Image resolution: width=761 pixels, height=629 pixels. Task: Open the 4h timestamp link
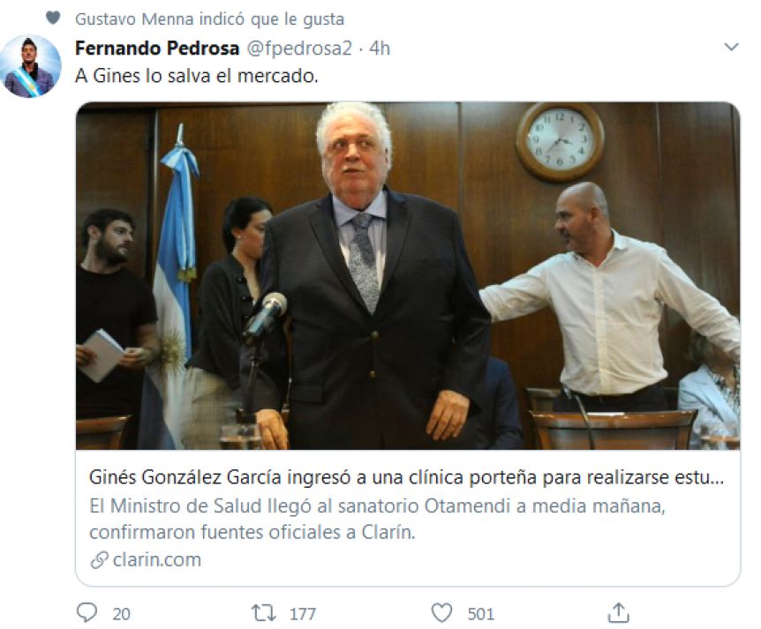(380, 49)
